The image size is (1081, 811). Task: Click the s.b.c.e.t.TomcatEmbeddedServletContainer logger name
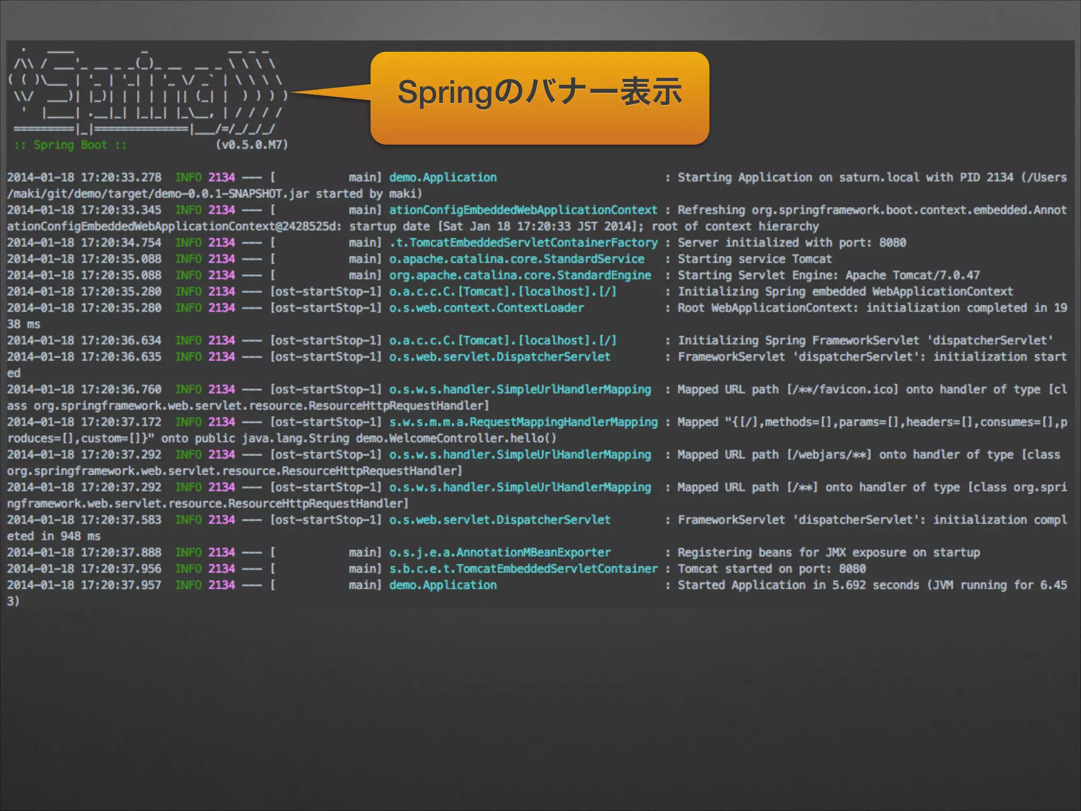[x=523, y=569]
